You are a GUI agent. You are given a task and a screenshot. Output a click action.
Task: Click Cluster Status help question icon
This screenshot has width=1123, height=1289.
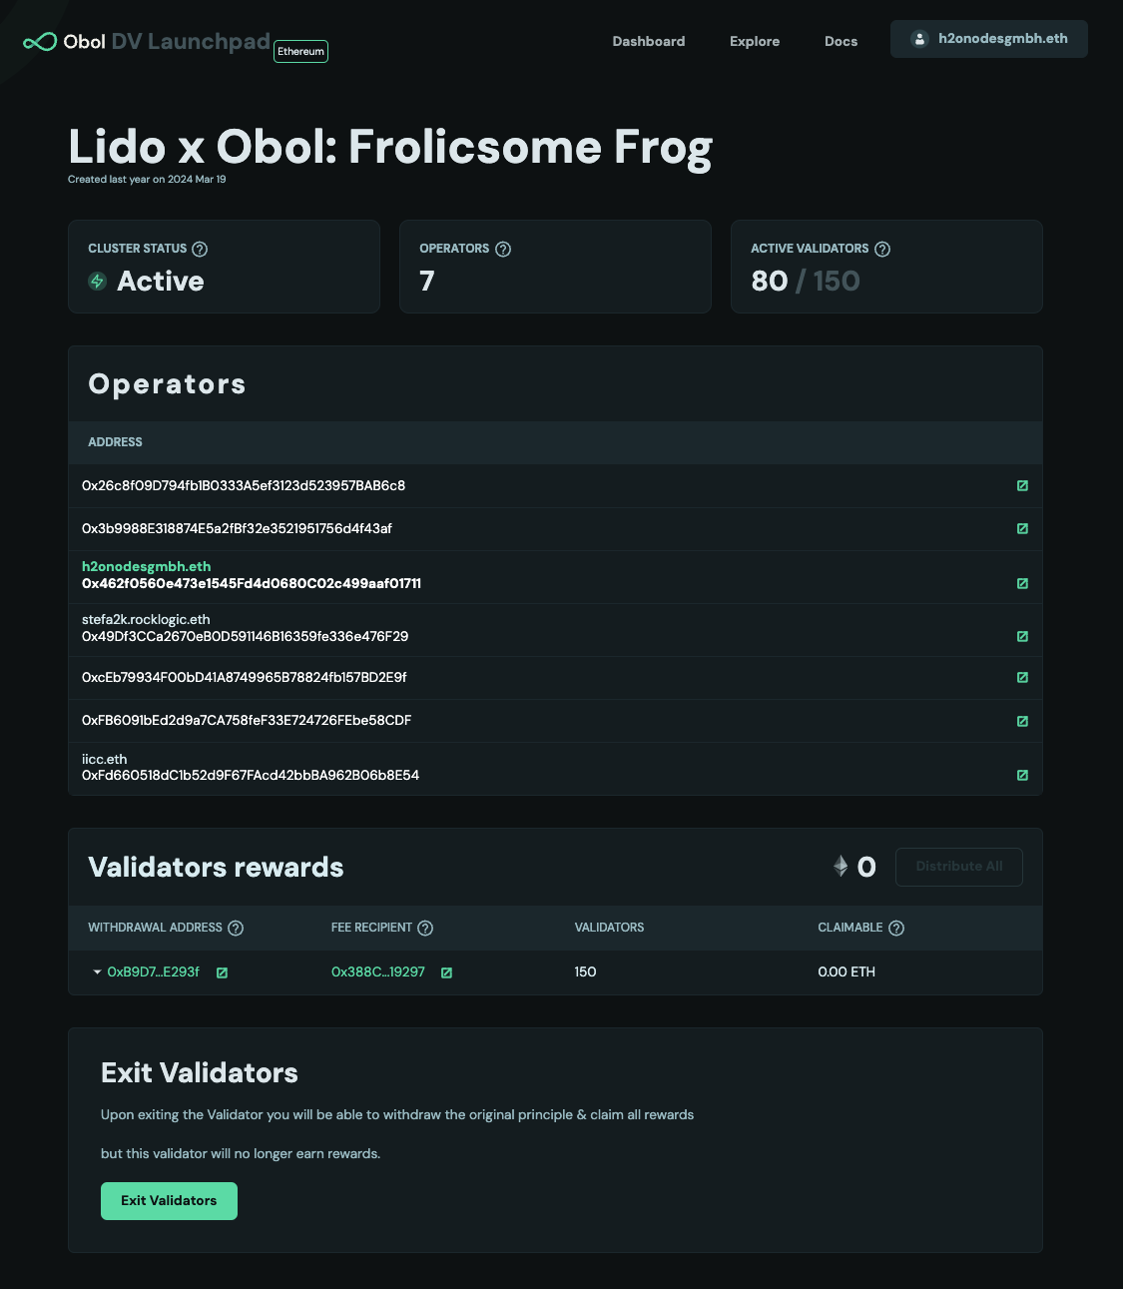click(200, 249)
